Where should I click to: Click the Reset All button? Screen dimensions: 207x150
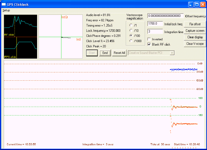pyautogui.click(x=119, y=53)
